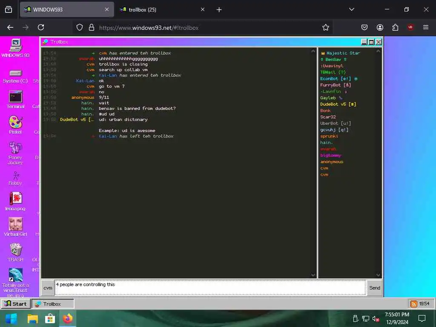
Task: Open File Explorer from Windows taskbar
Action: (32, 318)
